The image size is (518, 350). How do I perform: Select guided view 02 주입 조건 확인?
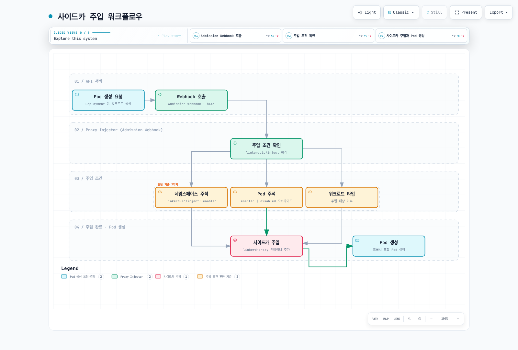pyautogui.click(x=328, y=36)
